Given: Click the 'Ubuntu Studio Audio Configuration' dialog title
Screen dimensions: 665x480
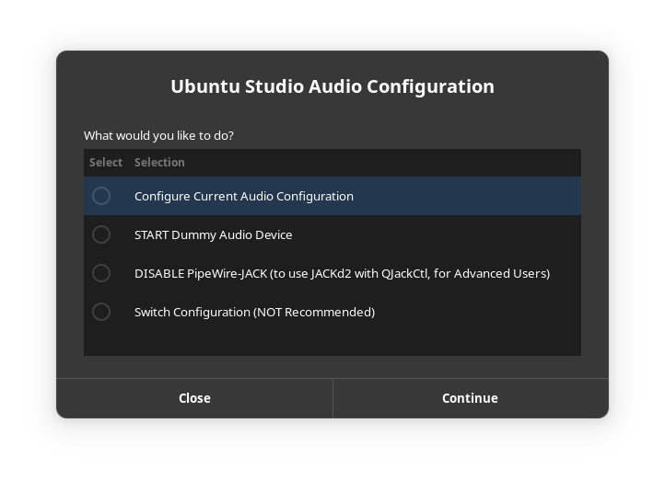Looking at the screenshot, I should [x=332, y=86].
